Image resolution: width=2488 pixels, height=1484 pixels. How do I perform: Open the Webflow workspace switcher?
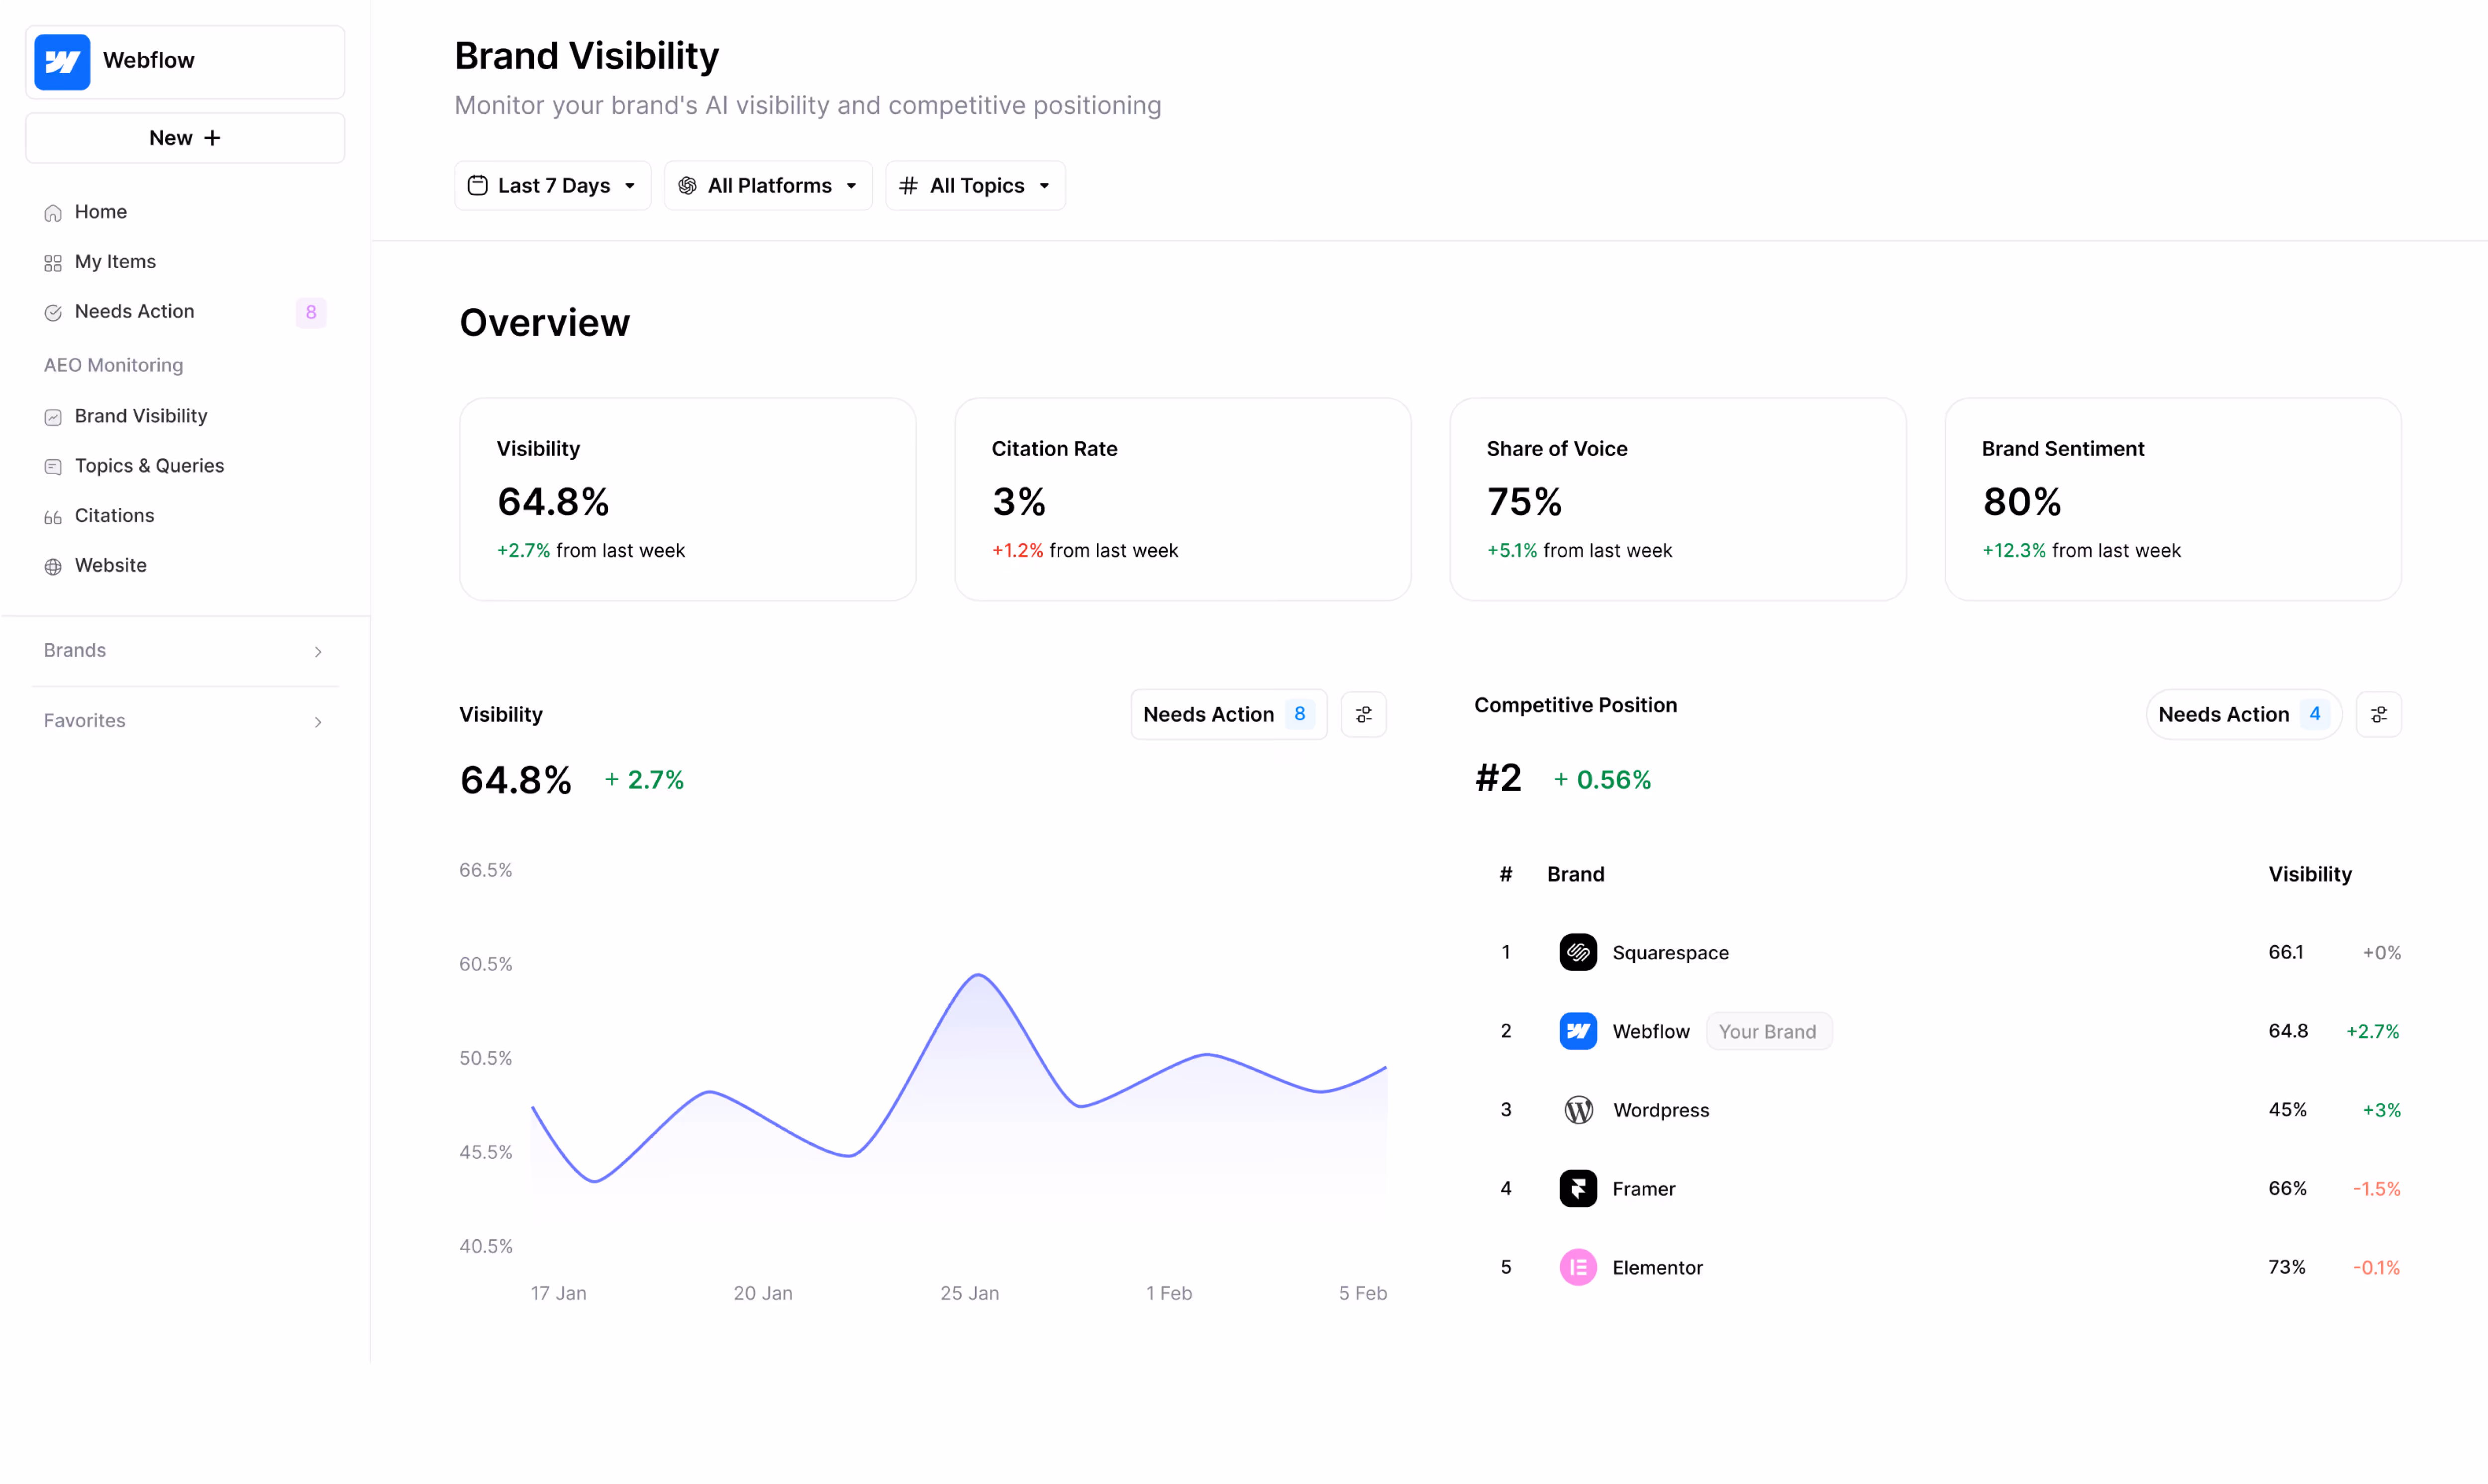[x=185, y=62]
